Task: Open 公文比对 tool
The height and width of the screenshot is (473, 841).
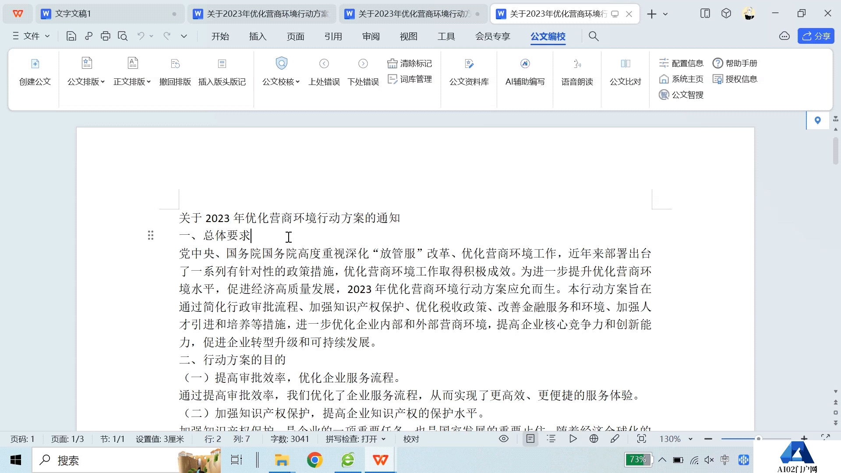Action: (625, 73)
